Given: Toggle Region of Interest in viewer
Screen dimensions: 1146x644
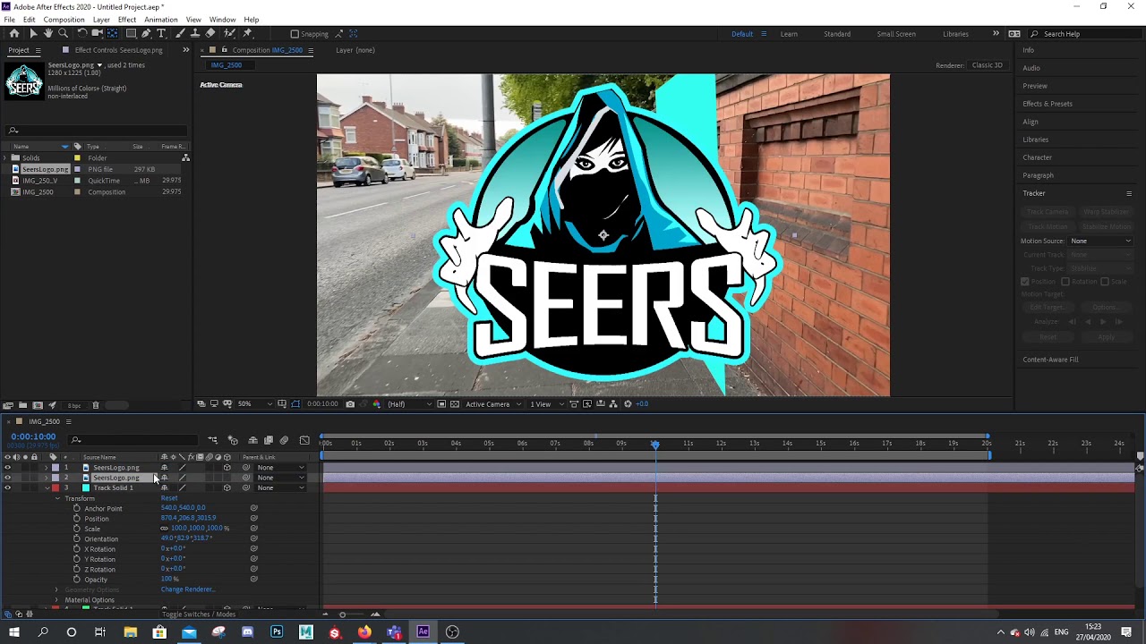Looking at the screenshot, I should [x=441, y=404].
